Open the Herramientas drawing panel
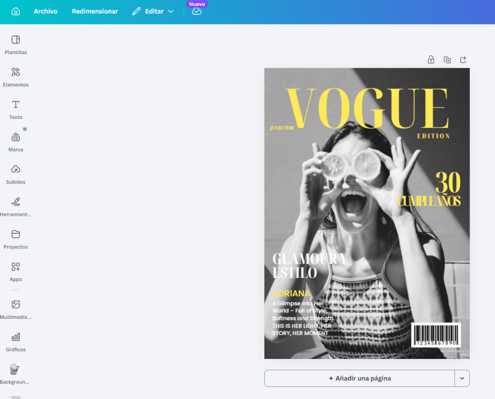 (x=15, y=207)
